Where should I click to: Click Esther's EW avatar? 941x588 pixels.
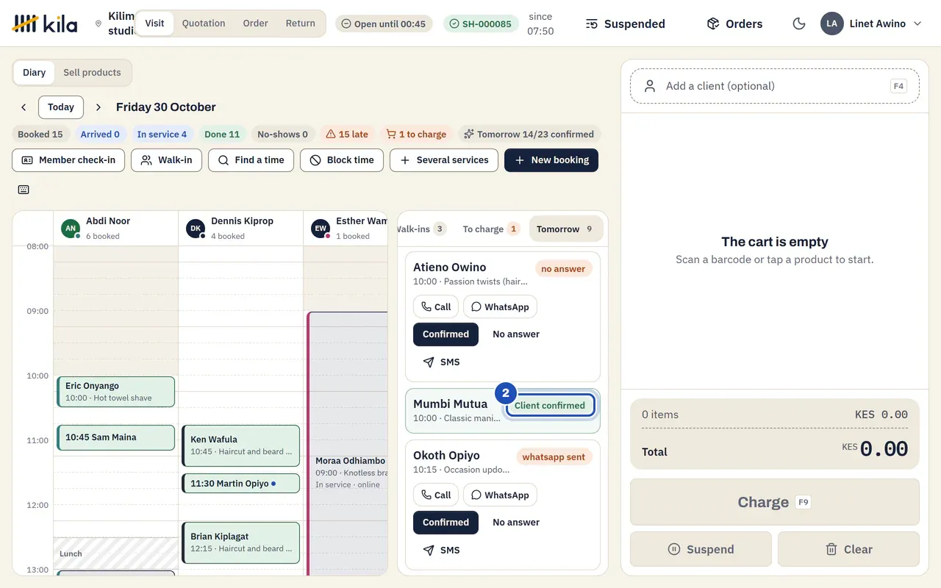(321, 229)
